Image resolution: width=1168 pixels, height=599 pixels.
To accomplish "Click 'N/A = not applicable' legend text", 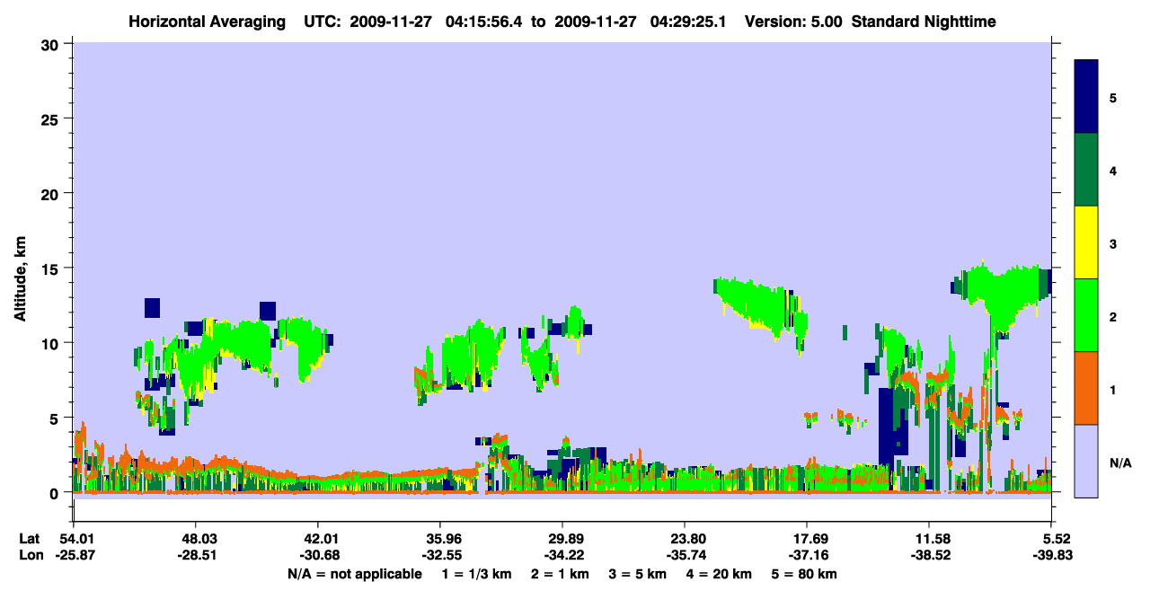I will pos(354,574).
